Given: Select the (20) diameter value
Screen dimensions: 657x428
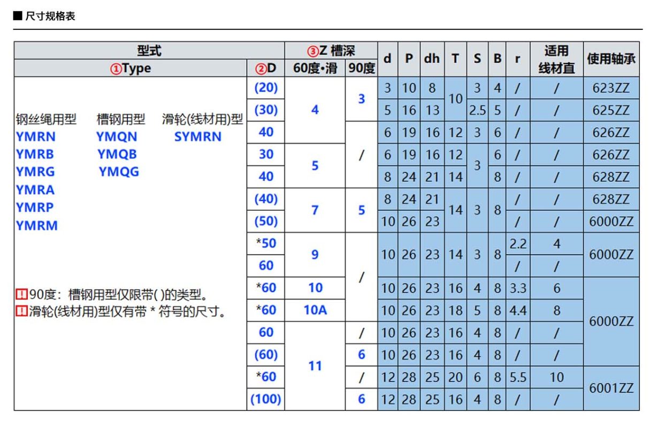Looking at the screenshot, I should tap(266, 88).
